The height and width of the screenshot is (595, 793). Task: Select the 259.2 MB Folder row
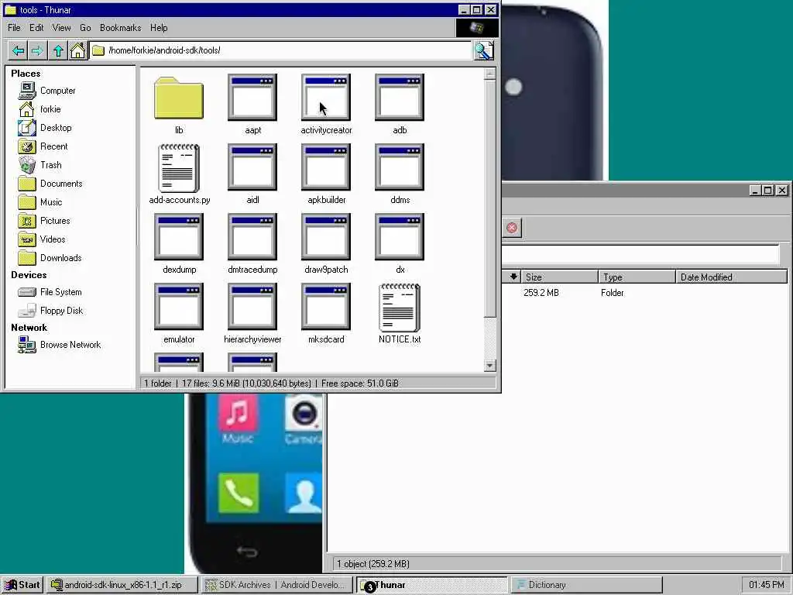click(645, 292)
